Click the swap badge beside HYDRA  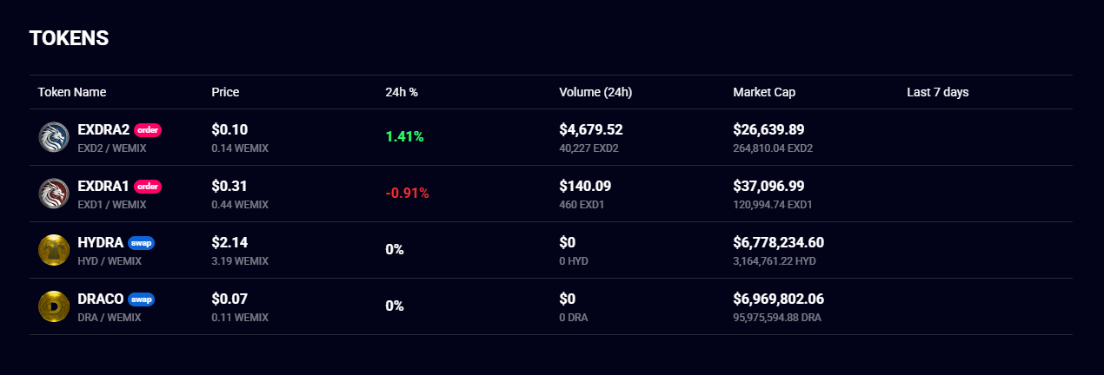click(141, 243)
